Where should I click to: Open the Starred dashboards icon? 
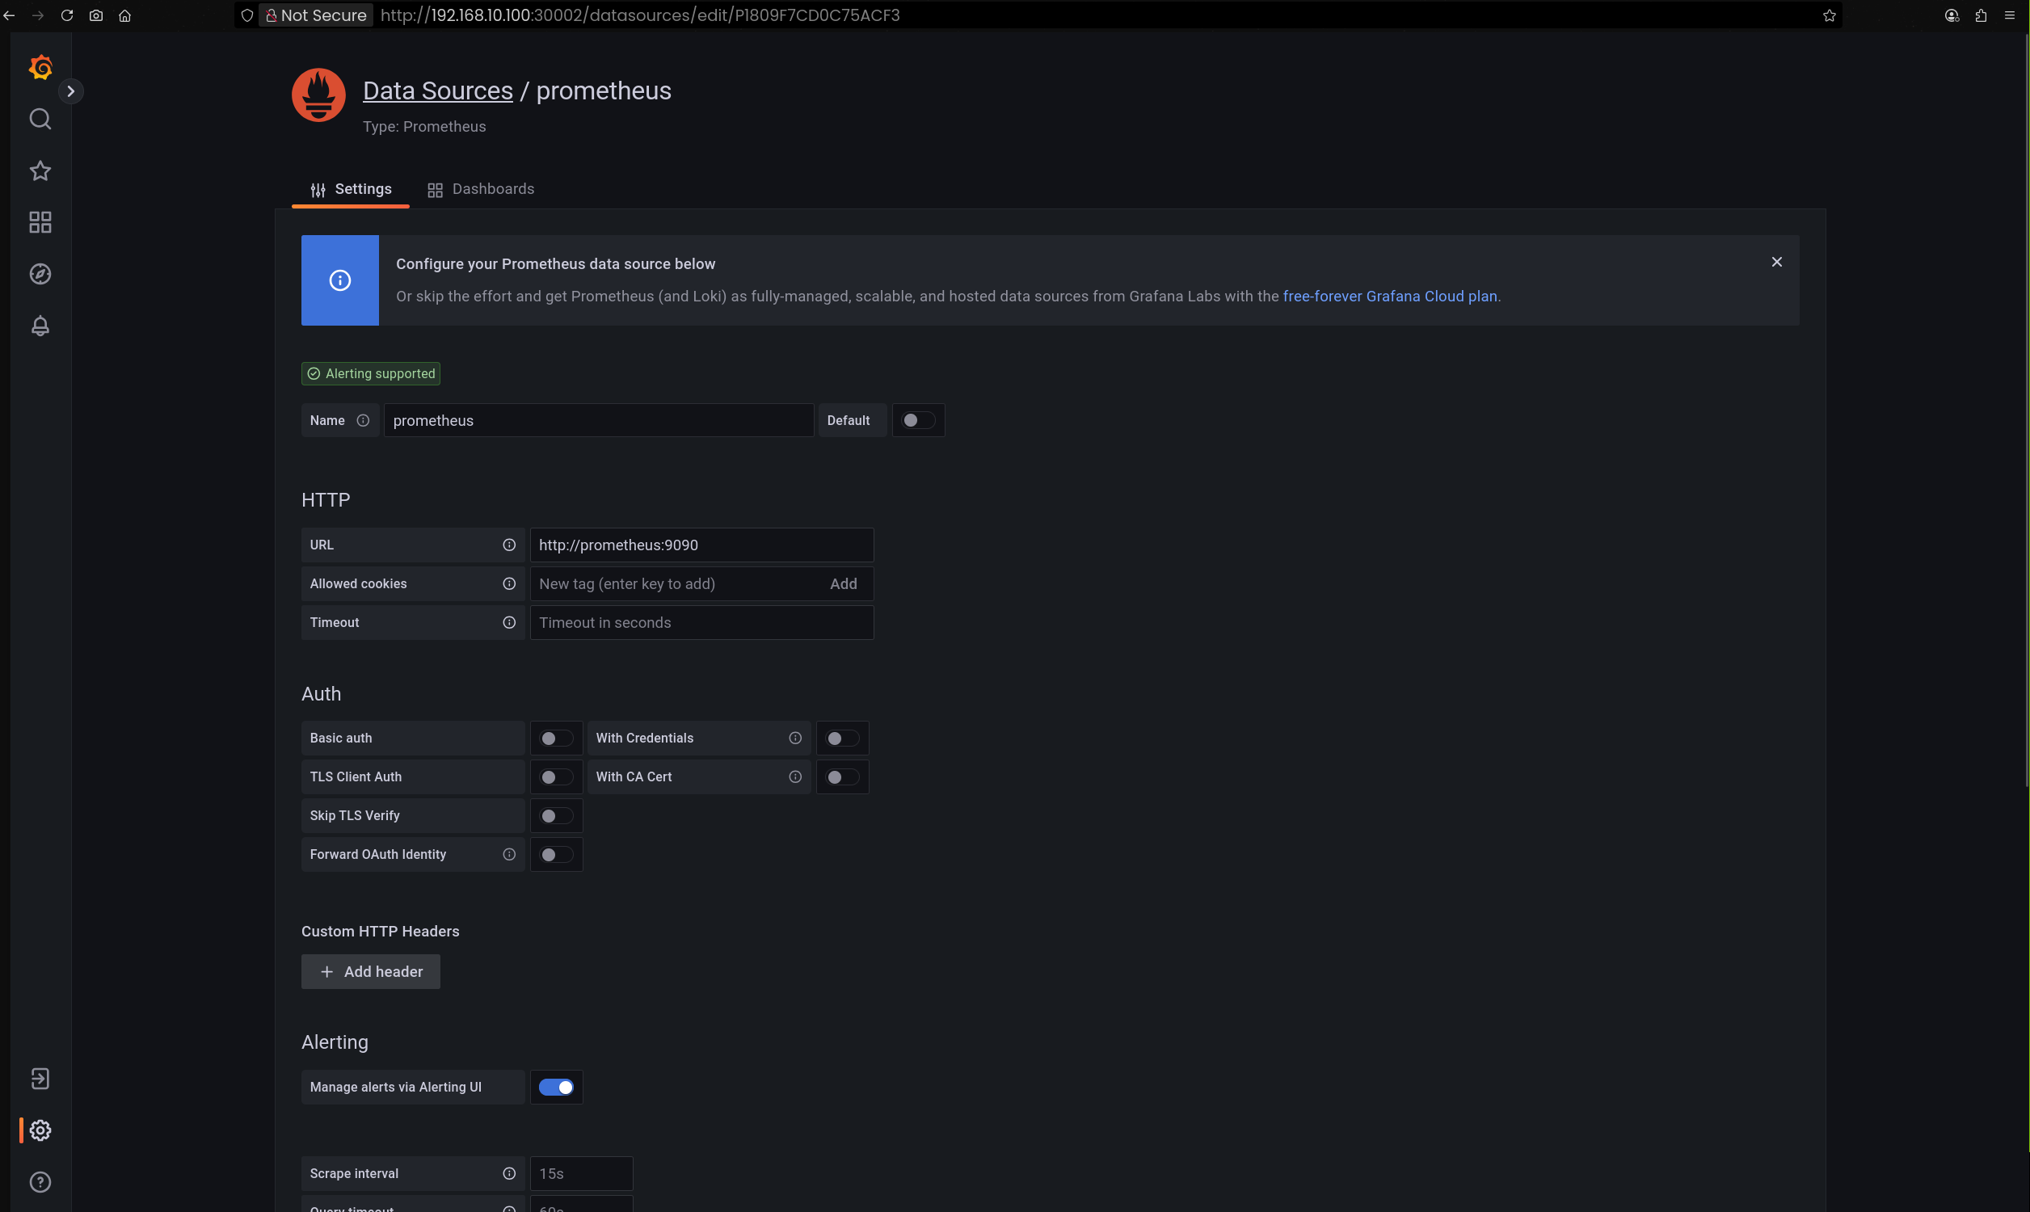click(40, 170)
